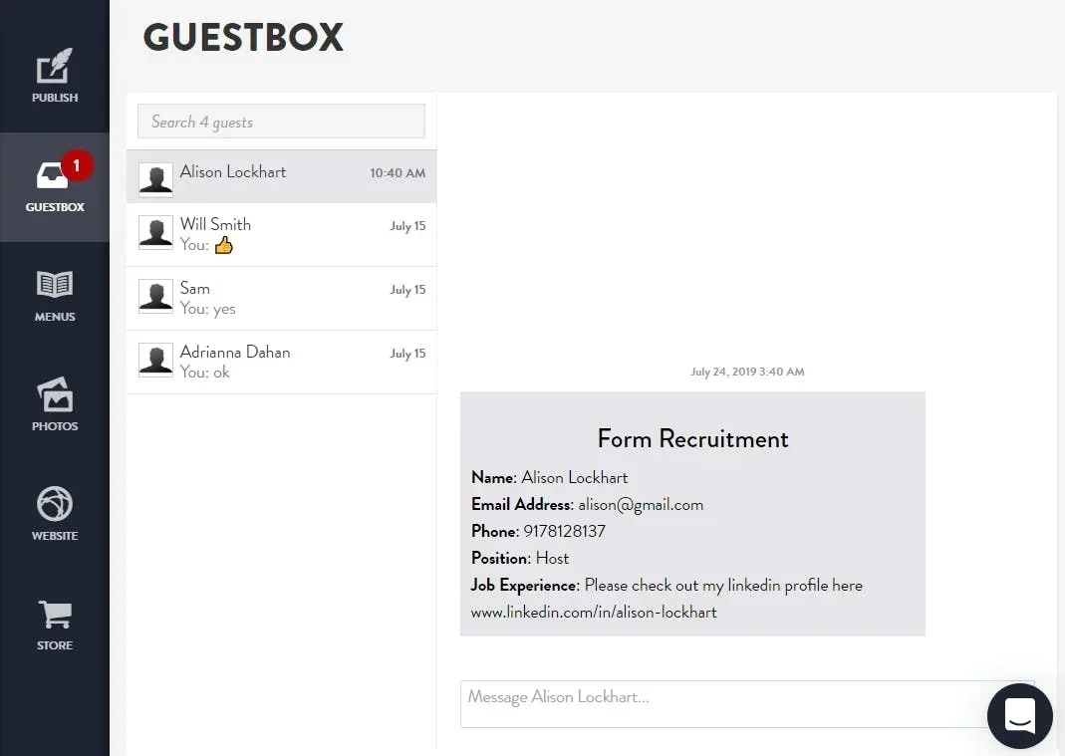Screen dimensions: 1065x756
Task: Click the Job Experience text line
Action: pyautogui.click(x=666, y=586)
